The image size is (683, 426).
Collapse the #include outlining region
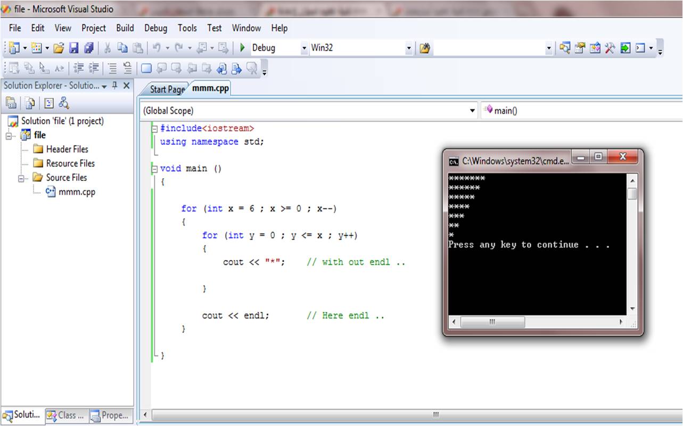154,129
